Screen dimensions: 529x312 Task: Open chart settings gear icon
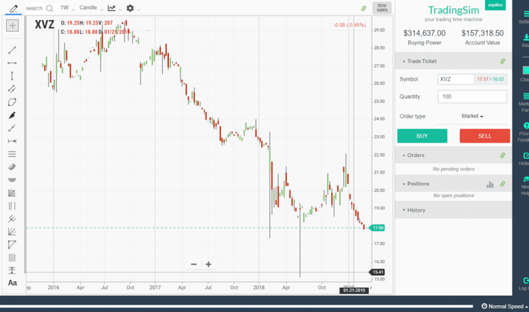130,8
